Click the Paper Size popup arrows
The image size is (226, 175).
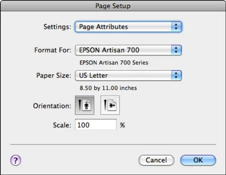[x=176, y=75]
